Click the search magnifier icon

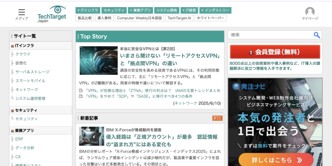[x=317, y=35]
